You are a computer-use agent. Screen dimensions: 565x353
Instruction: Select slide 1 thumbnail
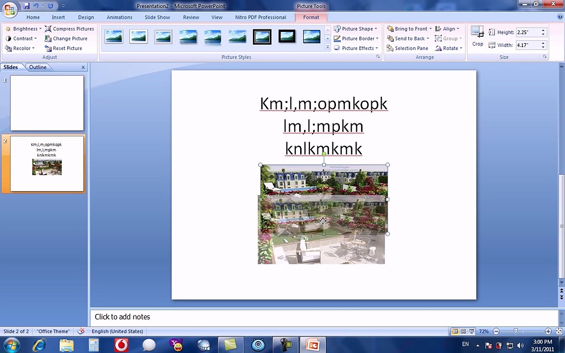pos(47,102)
